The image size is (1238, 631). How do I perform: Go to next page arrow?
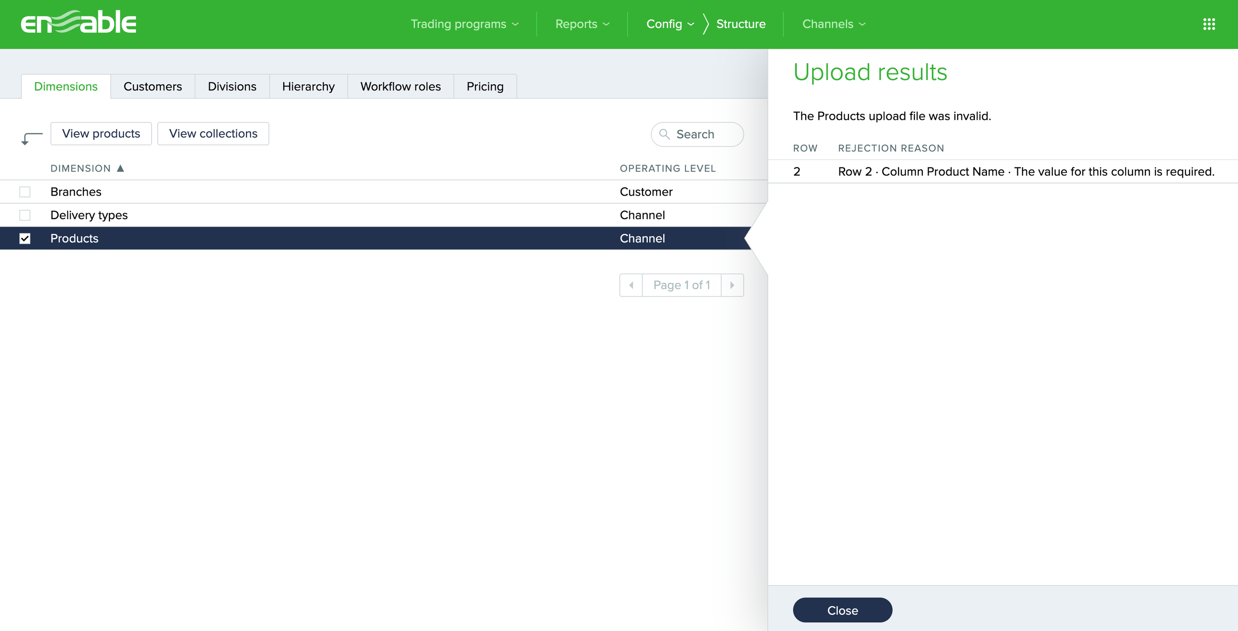pos(732,285)
